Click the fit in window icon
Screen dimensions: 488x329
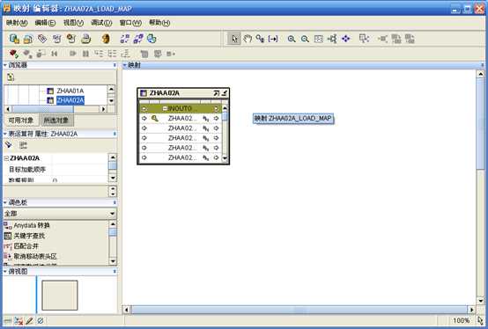point(318,39)
